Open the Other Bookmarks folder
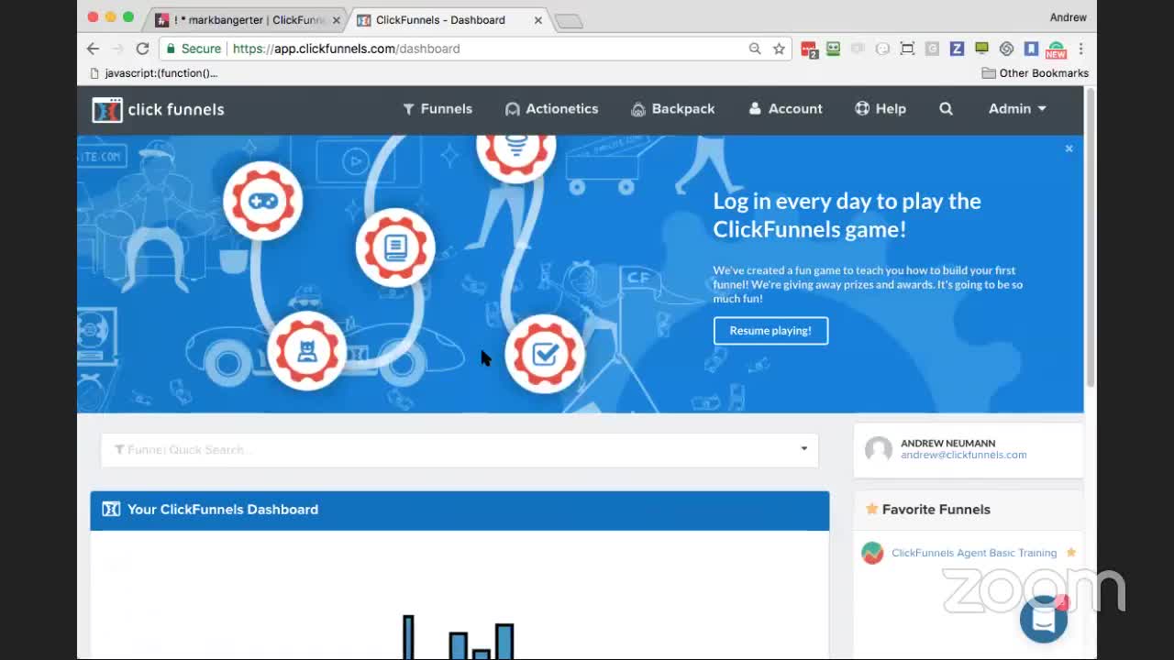This screenshot has height=660, width=1174. (1035, 73)
